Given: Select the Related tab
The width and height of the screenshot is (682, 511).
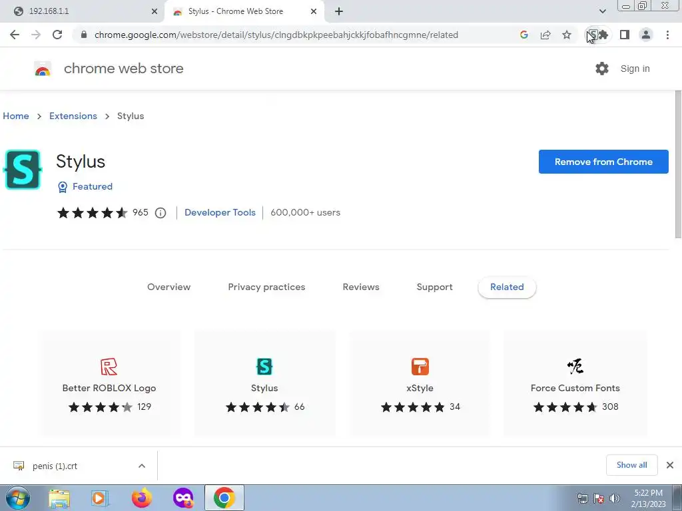Looking at the screenshot, I should click(507, 287).
